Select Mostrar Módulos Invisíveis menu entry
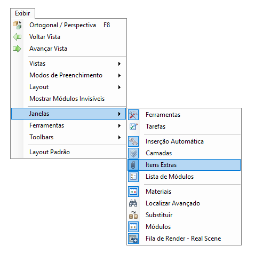The width and height of the screenshot is (255, 254). [68, 99]
